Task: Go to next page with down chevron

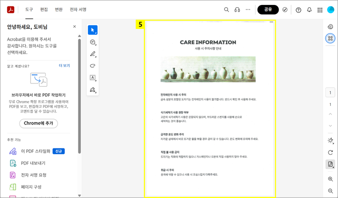Action: pyautogui.click(x=330, y=125)
